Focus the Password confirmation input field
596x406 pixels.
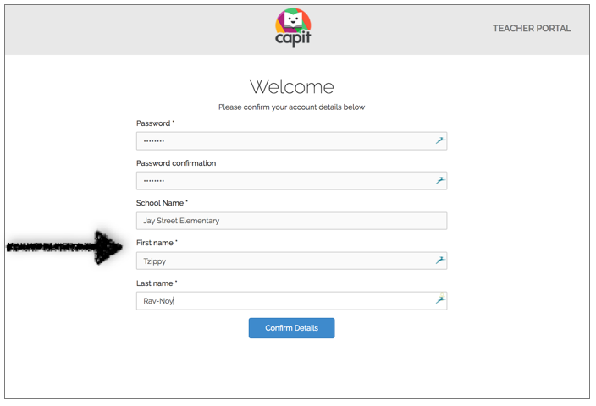pyautogui.click(x=291, y=181)
